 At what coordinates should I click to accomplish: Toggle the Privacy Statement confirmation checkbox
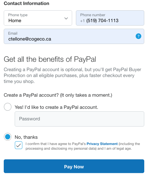tap(18, 145)
